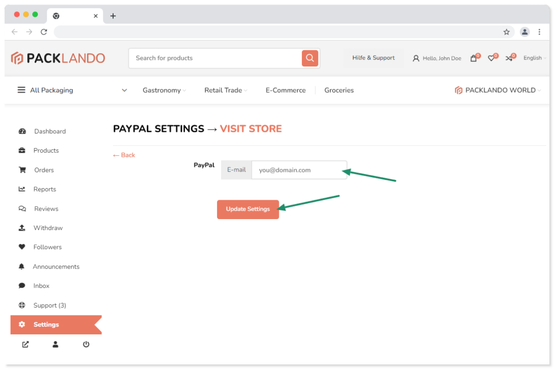The image size is (554, 369).
Task: Open Withdraw in the sidebar
Action: 48,228
